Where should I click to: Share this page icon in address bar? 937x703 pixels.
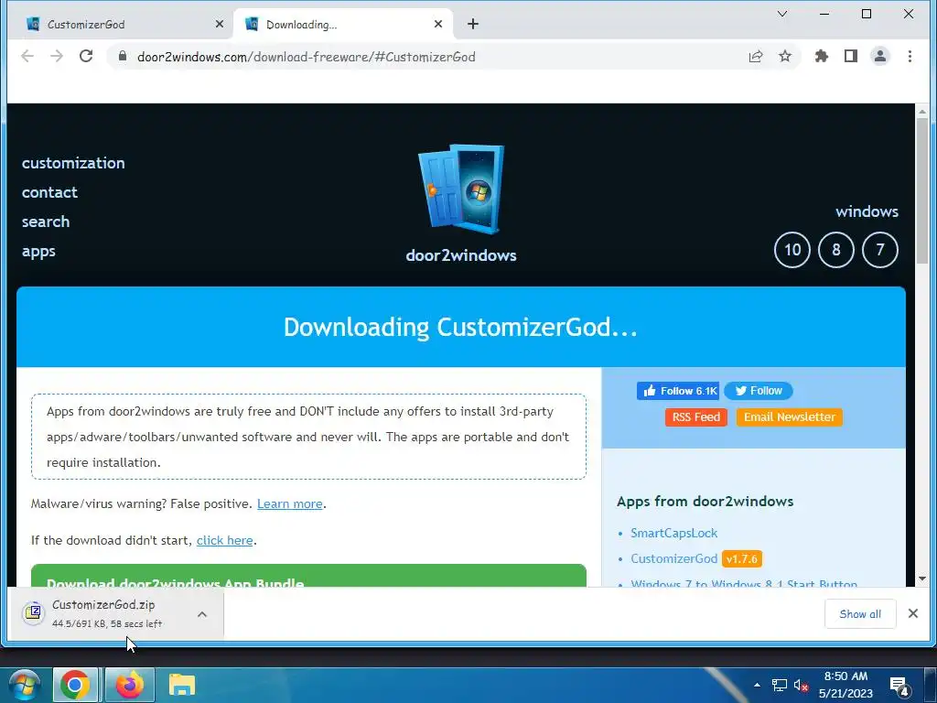point(756,56)
